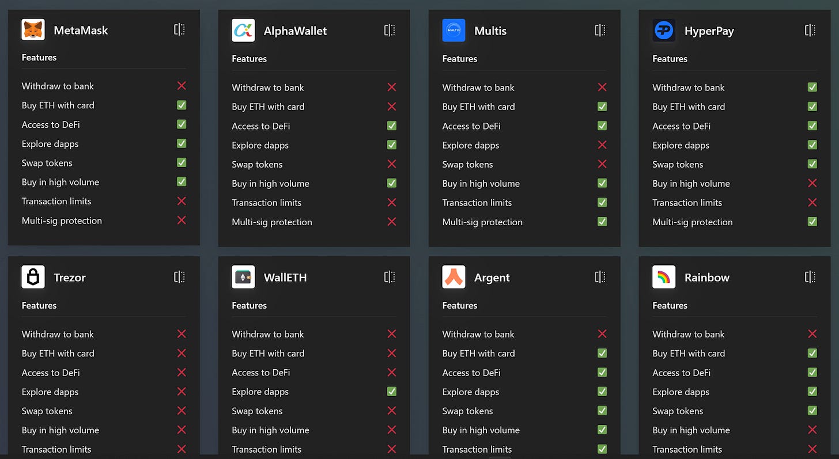Click red X for HyperPay Buy in high volume
Image resolution: width=839 pixels, height=459 pixels.
coord(812,183)
